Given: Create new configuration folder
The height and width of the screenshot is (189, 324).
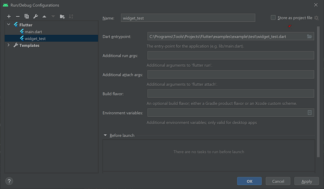Looking at the screenshot, I should 62,16.
